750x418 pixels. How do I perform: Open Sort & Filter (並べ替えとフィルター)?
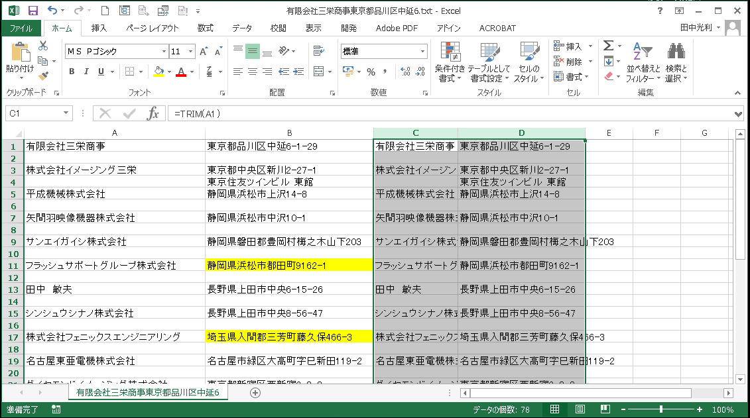pyautogui.click(x=643, y=62)
